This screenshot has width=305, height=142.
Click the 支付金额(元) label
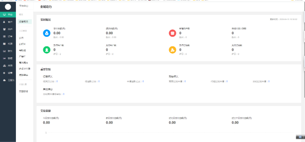click(x=59, y=28)
